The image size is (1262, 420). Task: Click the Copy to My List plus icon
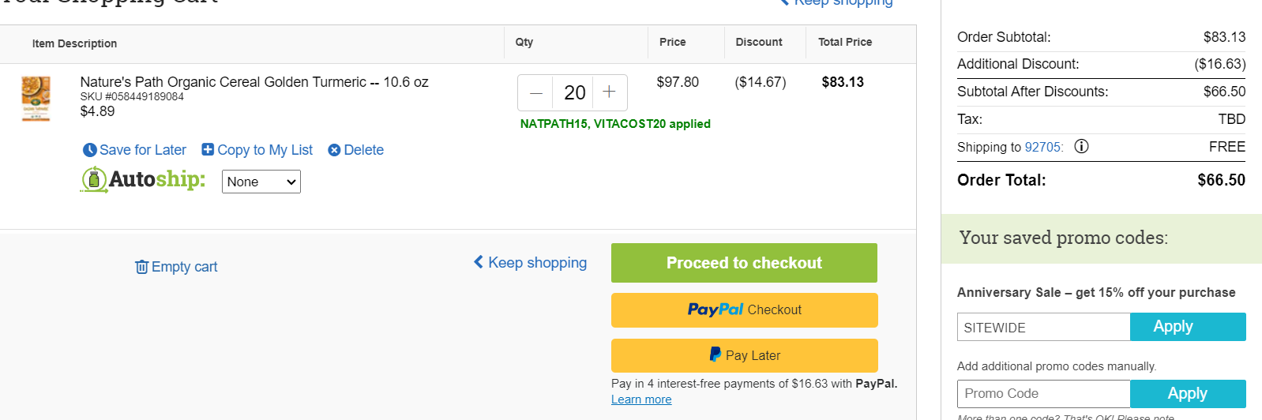(208, 149)
